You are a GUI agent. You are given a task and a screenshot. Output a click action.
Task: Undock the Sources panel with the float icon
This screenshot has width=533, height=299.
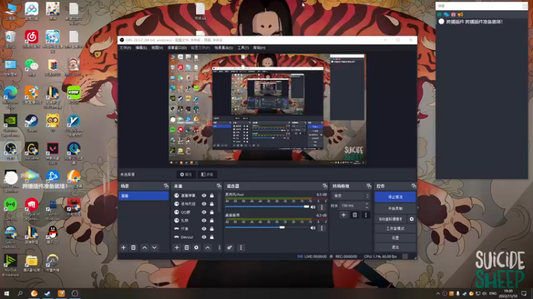(219, 186)
